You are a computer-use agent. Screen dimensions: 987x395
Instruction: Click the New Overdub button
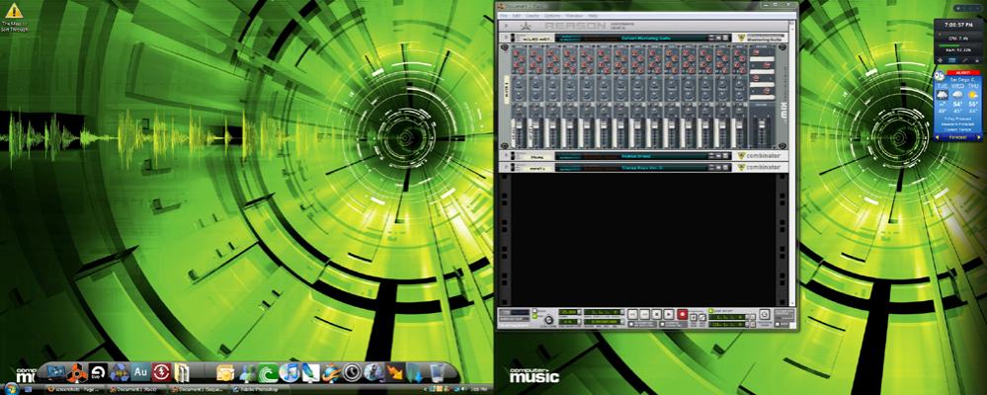pos(693,318)
